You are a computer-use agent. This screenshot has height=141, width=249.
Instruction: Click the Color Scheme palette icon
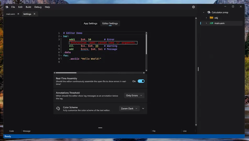tap(58, 108)
